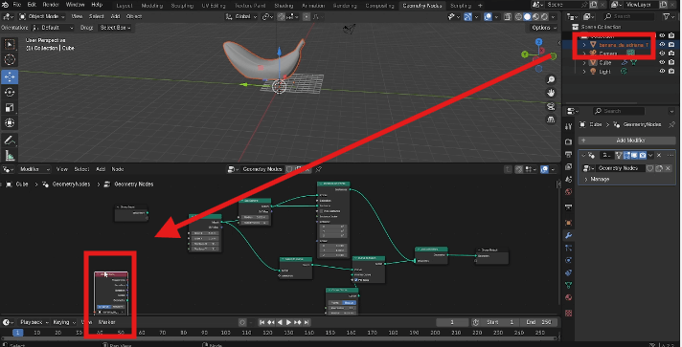Open the Render properties tab
This screenshot has width=682, height=347.
(x=568, y=141)
